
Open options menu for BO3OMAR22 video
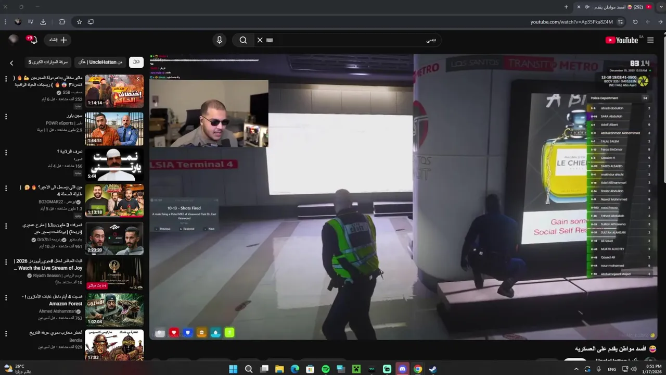point(6,188)
